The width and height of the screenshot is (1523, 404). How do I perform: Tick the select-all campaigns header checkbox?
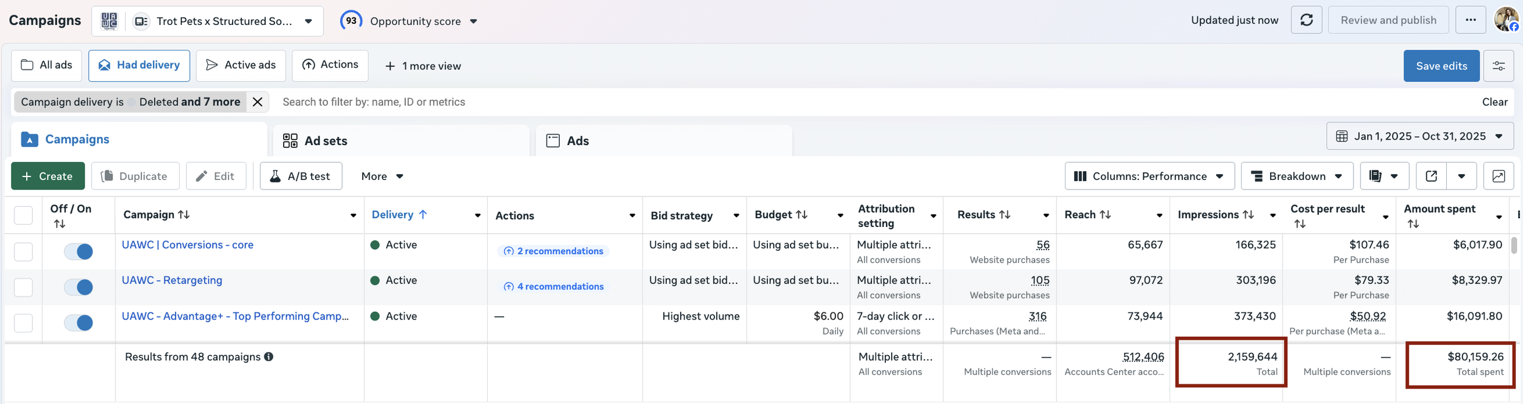[x=23, y=215]
